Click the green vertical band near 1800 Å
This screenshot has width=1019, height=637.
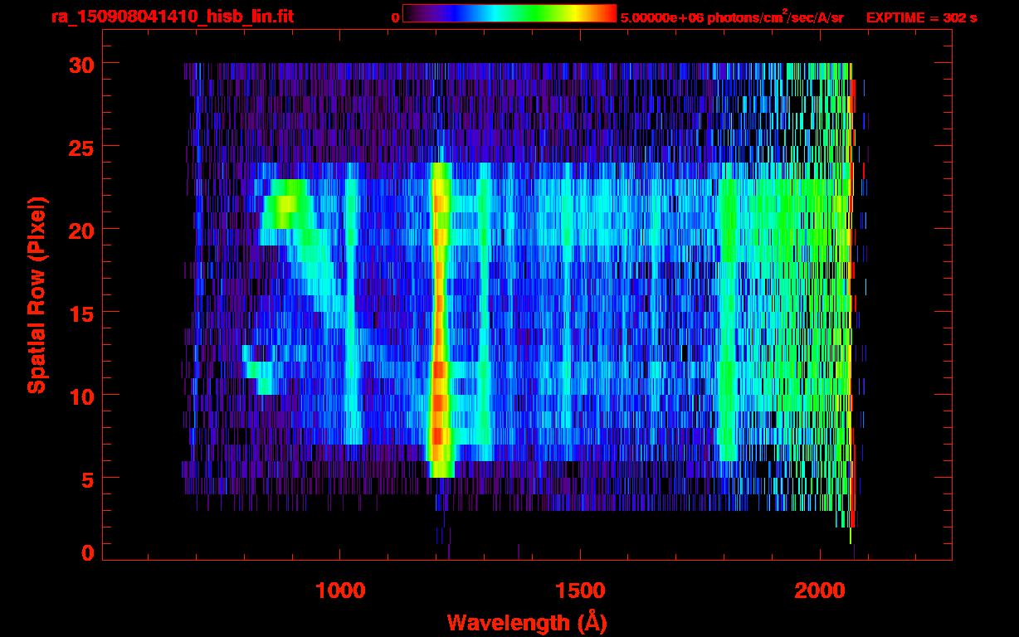(x=729, y=319)
